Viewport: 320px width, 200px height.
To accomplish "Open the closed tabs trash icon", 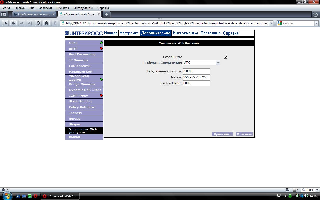I will pos(315,14).
